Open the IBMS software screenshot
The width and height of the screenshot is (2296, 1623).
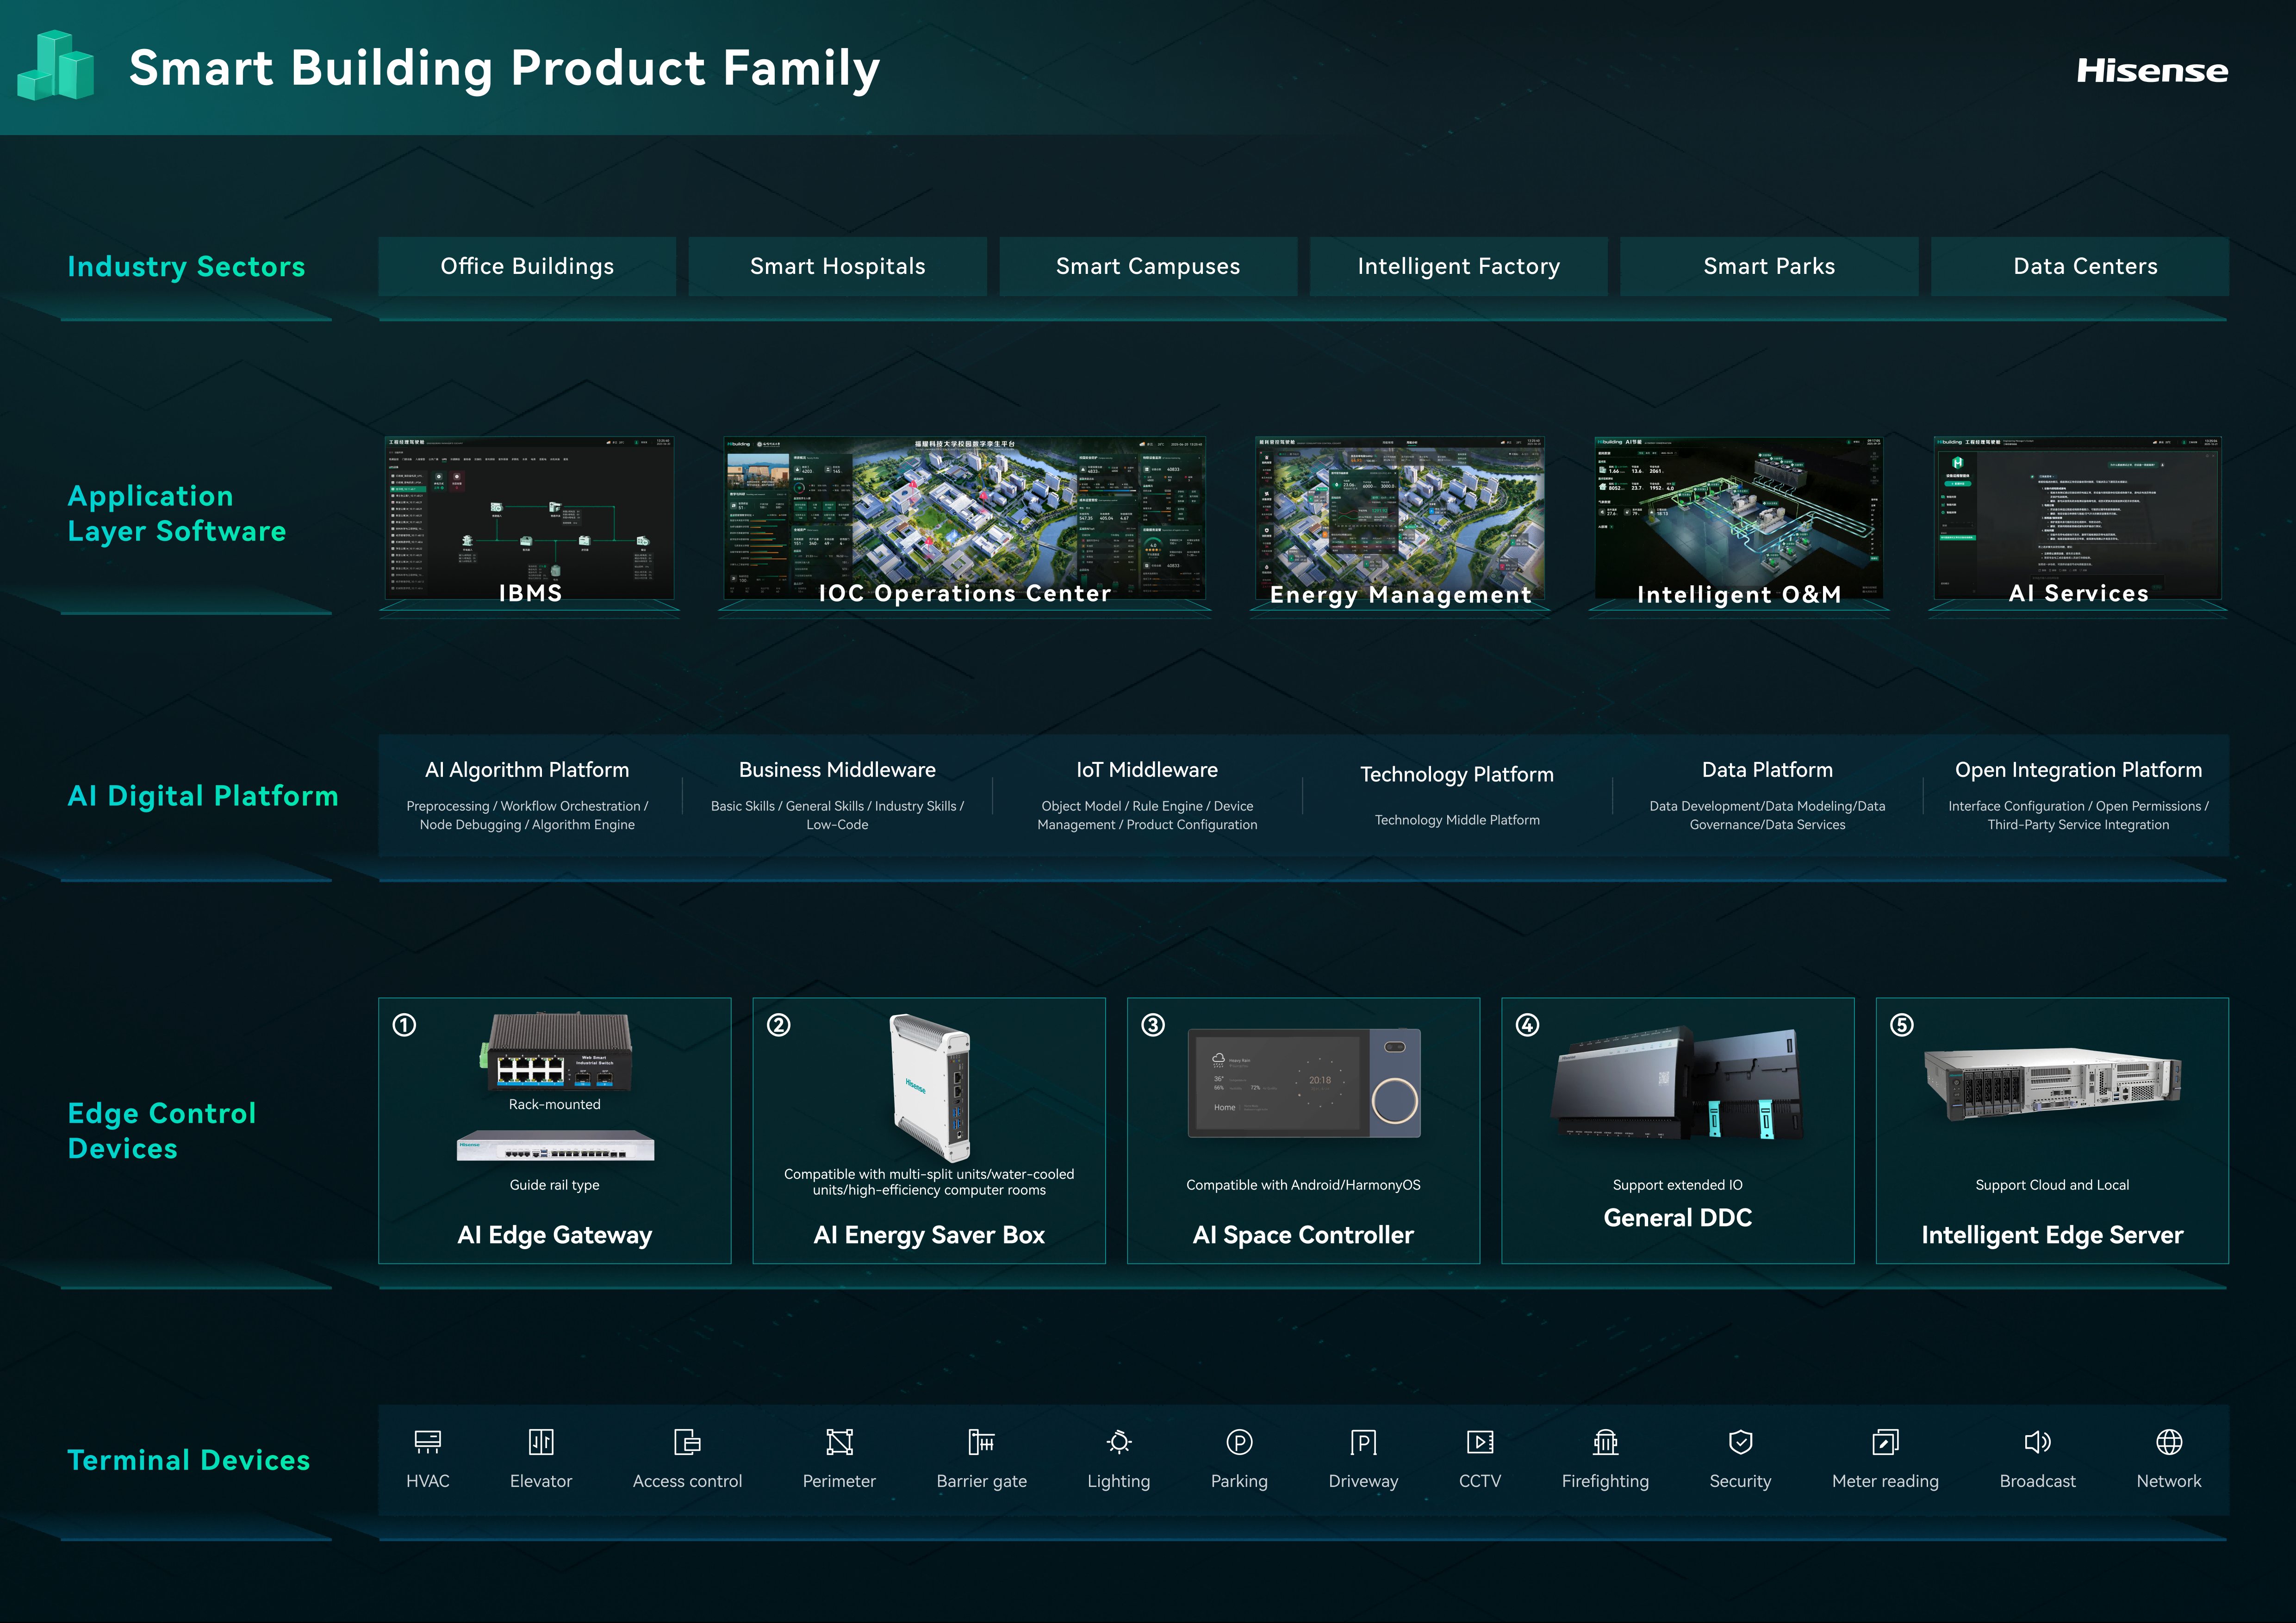(529, 520)
